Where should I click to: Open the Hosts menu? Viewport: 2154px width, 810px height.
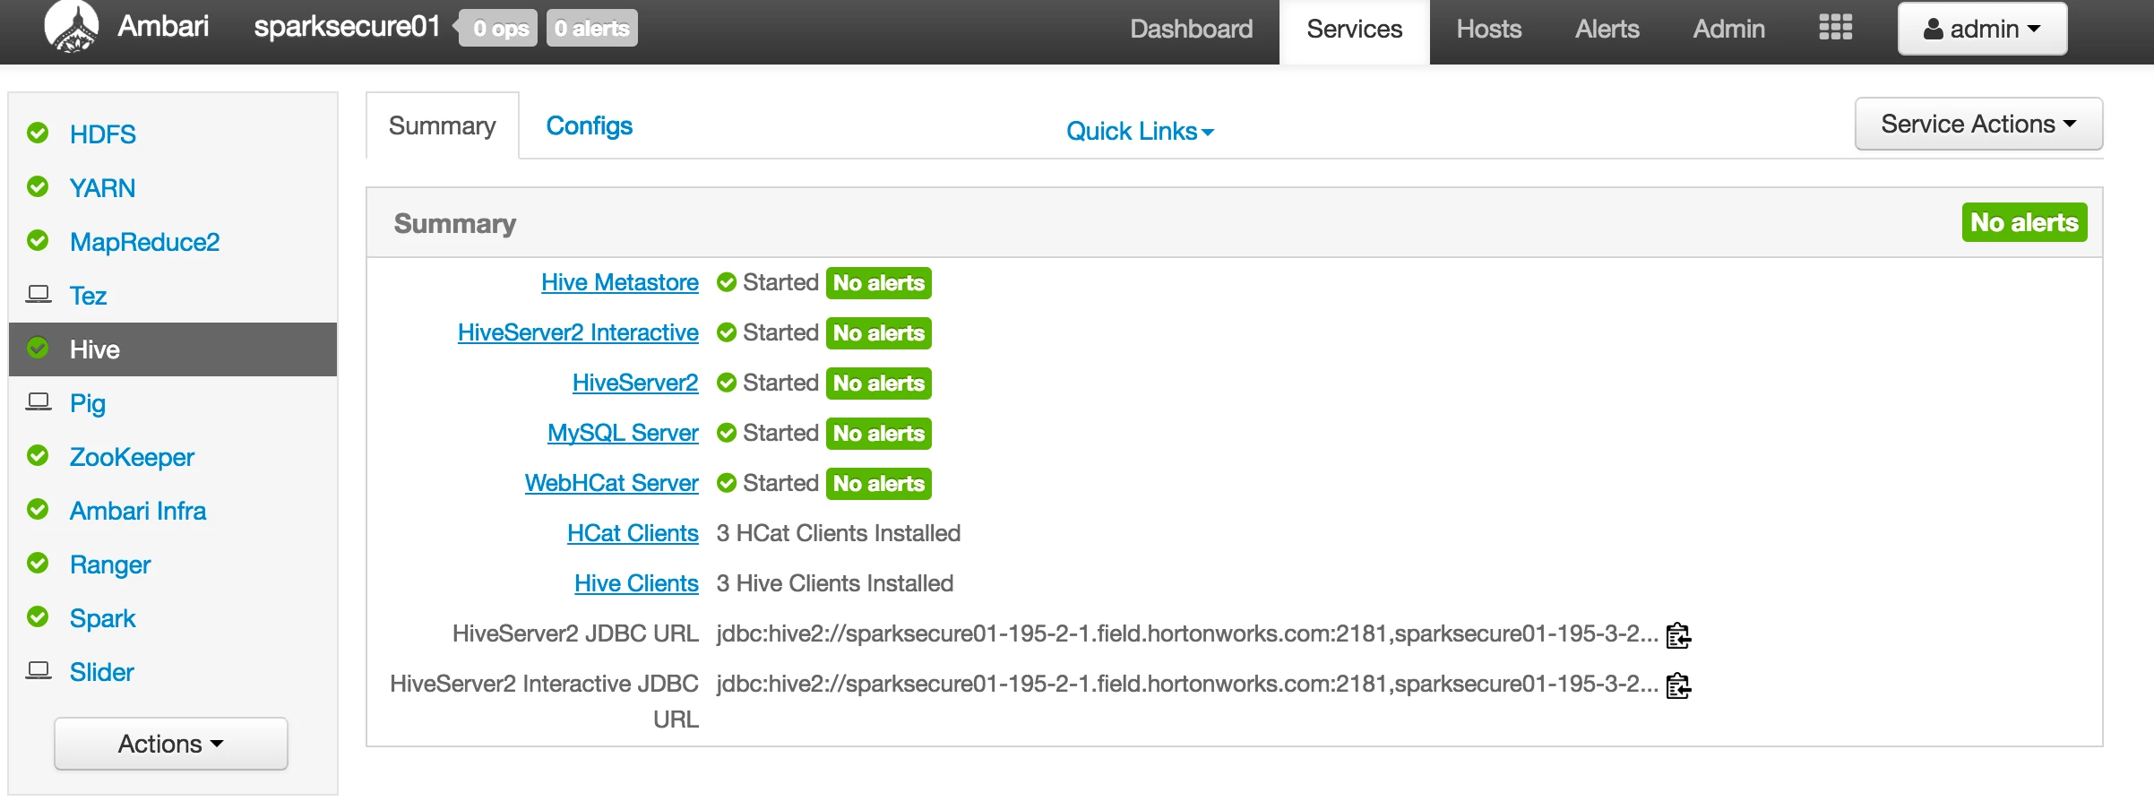(x=1489, y=29)
